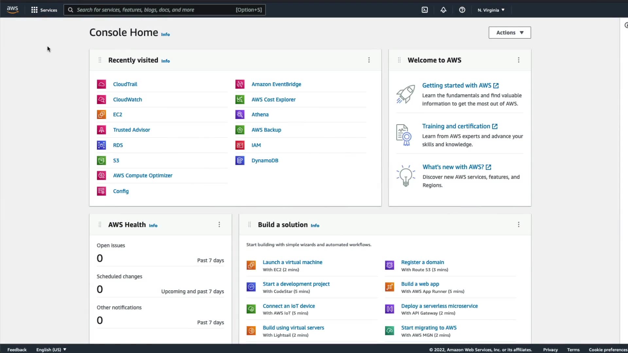Click the Amazon EventBridge icon
This screenshot has width=628, height=353.
[240, 84]
